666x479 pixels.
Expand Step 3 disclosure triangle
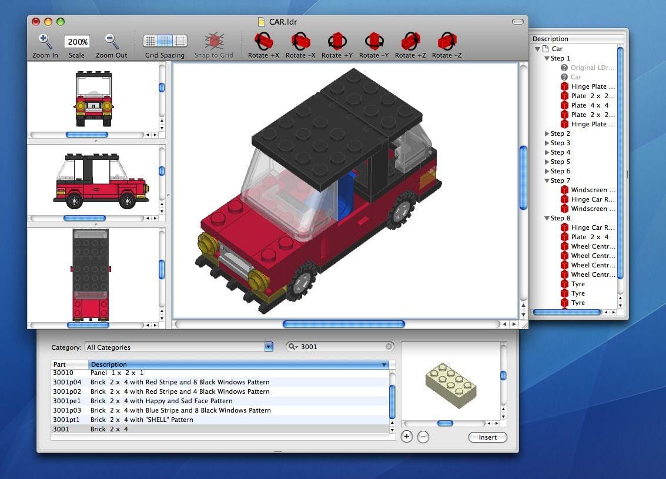tap(547, 143)
